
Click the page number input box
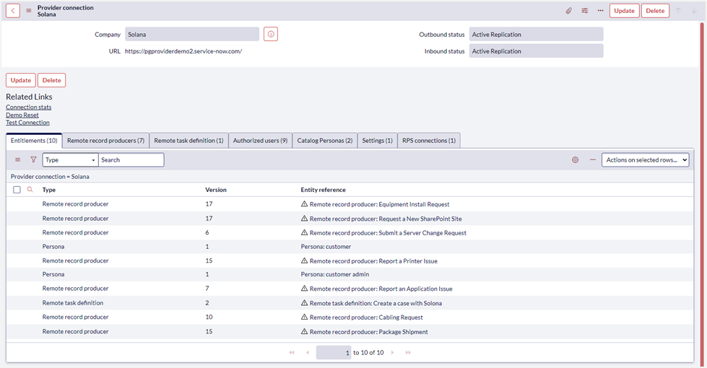(334, 353)
